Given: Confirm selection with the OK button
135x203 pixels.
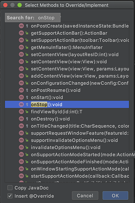Looking at the screenshot, I should pos(115,196).
